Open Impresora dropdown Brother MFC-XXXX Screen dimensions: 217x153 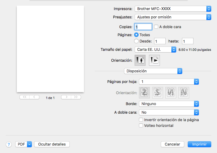(173, 9)
